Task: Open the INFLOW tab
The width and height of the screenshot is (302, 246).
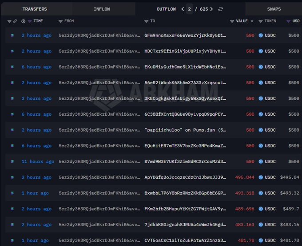Action: 102,9
